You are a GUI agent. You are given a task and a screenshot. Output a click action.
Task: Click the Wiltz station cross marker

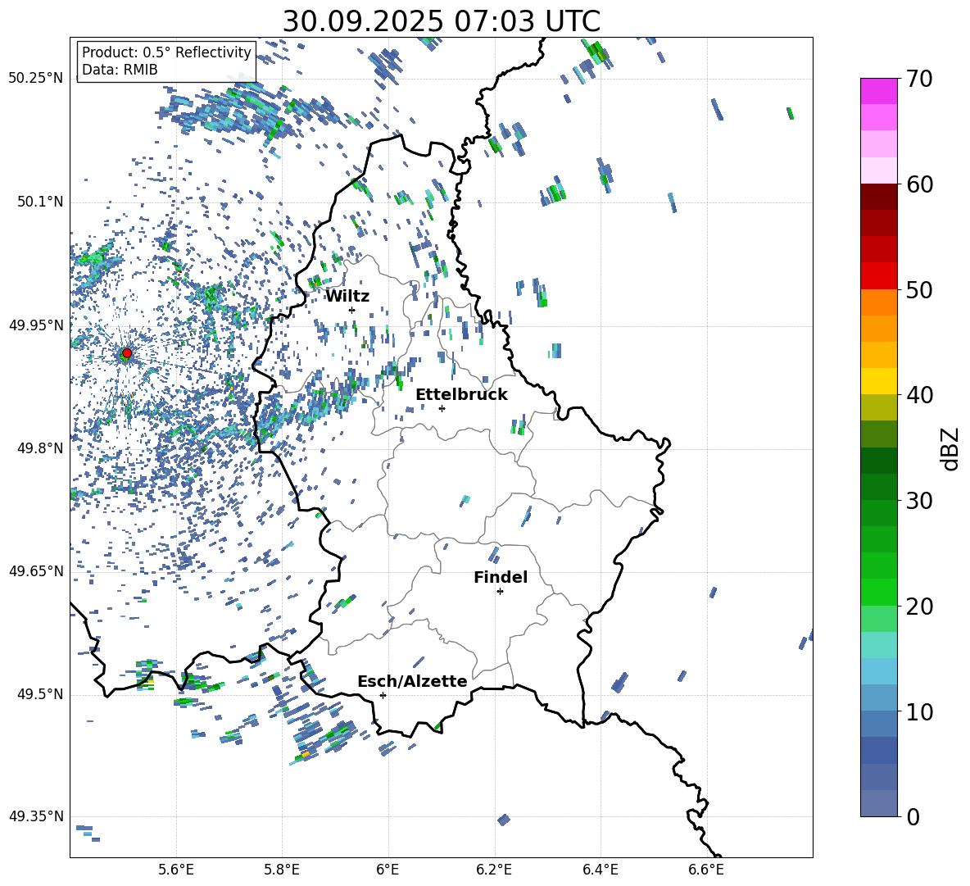click(351, 310)
